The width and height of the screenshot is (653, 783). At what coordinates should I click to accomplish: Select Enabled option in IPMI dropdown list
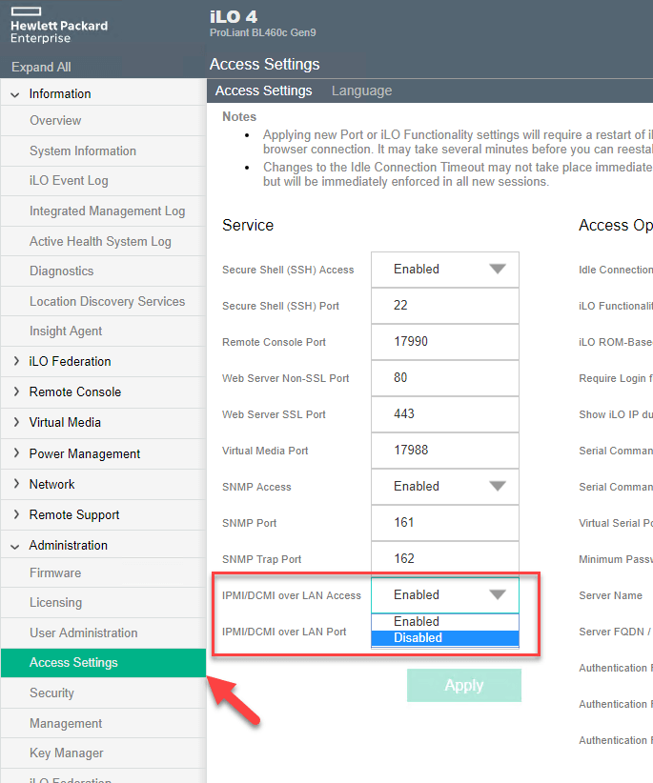(444, 621)
